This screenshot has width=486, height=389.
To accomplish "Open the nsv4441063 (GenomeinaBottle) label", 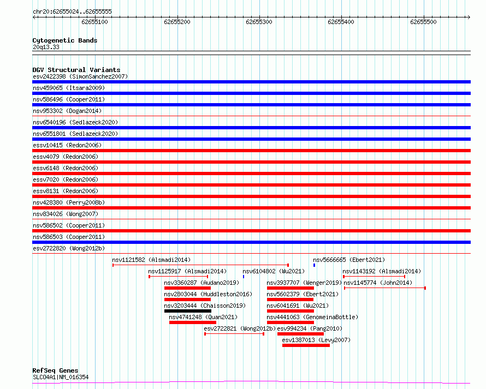I will (312, 317).
